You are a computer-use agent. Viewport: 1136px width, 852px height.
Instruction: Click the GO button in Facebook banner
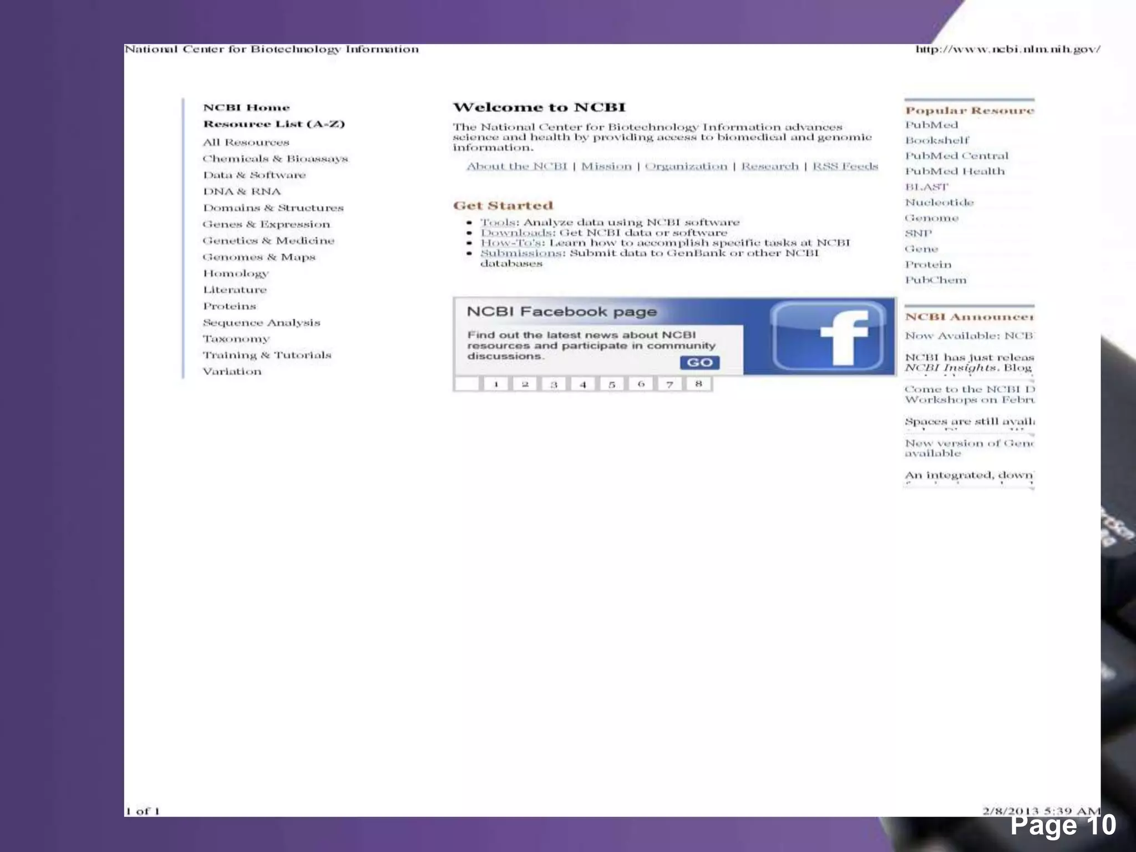(700, 363)
